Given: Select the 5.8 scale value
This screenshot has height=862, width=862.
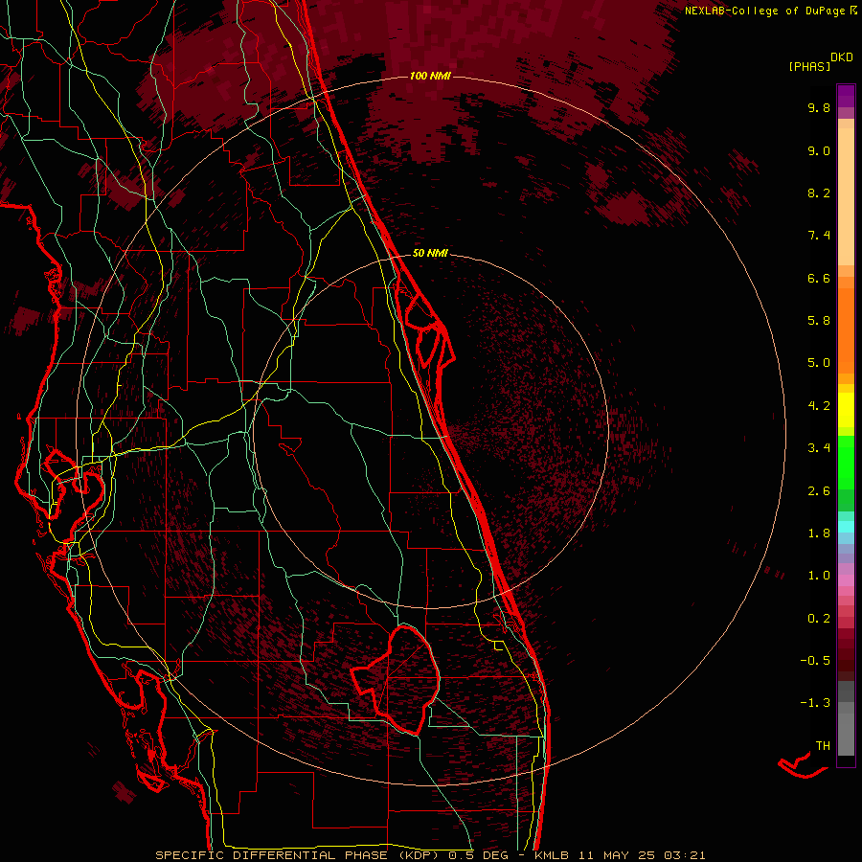Looking at the screenshot, I should [819, 321].
